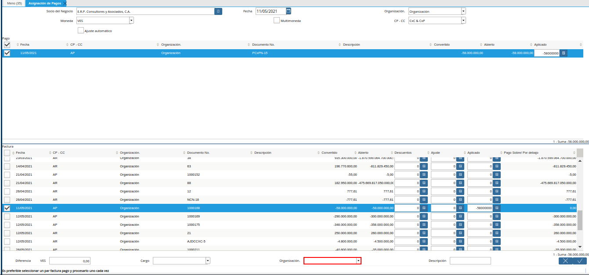The image size is (589, 275).
Task: Open business partner lookup next to Socio del Negocio
Action: (x=218, y=11)
